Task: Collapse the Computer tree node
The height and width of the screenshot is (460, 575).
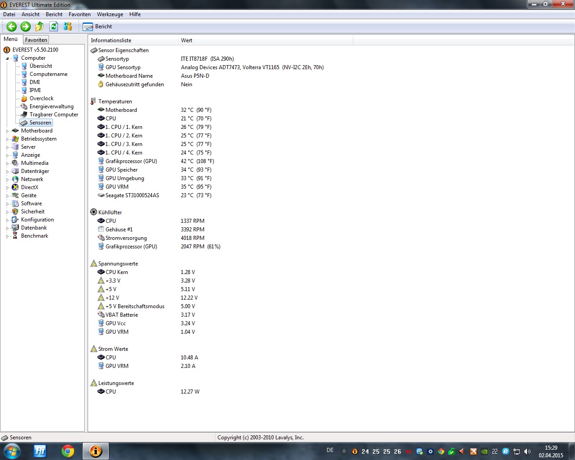Action: [7, 58]
